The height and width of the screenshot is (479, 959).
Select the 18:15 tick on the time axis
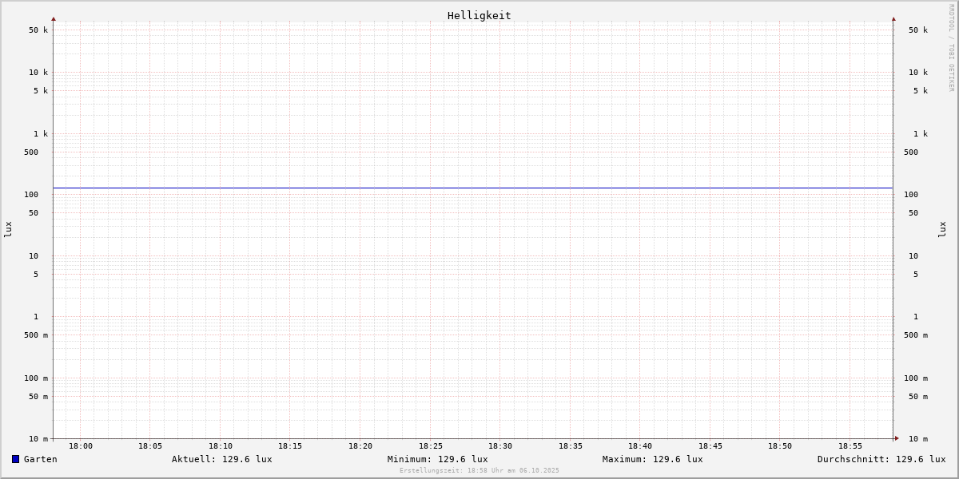[x=290, y=446]
